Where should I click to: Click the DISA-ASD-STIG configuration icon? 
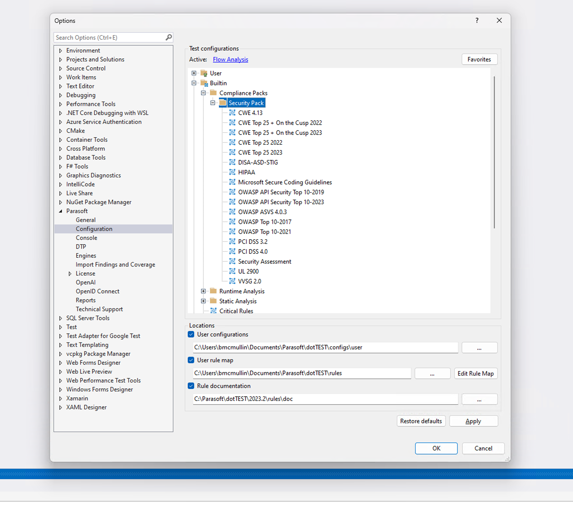click(232, 162)
